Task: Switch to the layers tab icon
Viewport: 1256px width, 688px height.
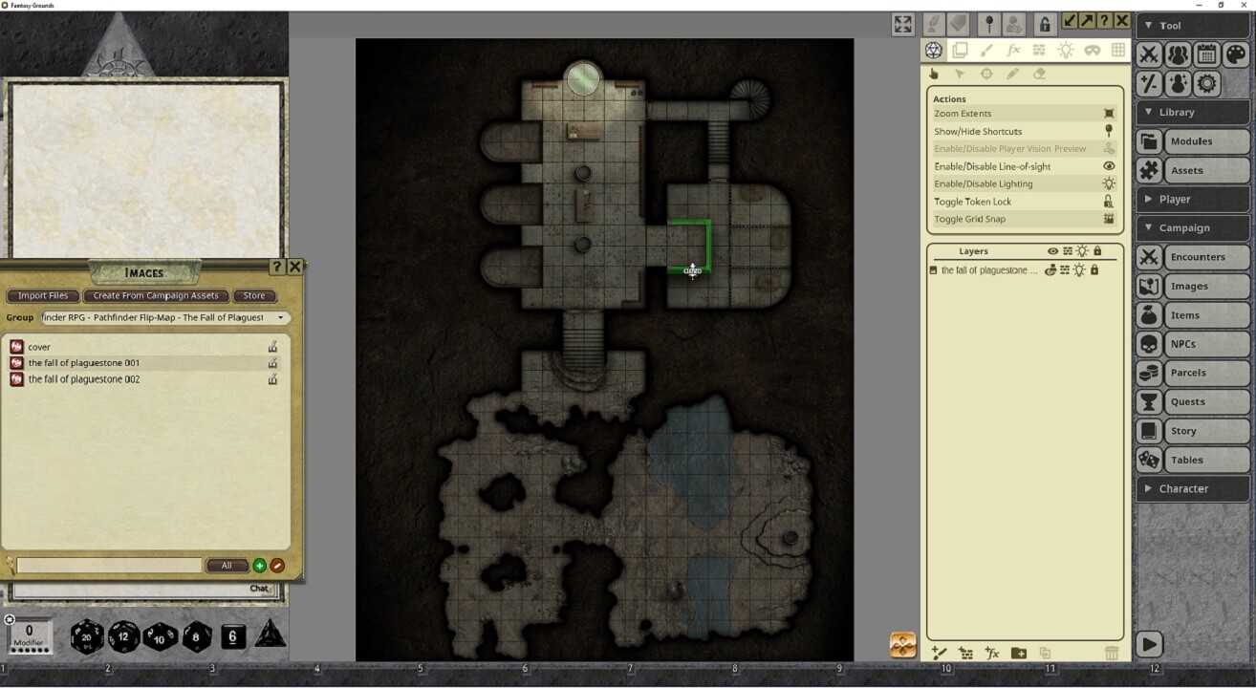Action: pyautogui.click(x=960, y=51)
